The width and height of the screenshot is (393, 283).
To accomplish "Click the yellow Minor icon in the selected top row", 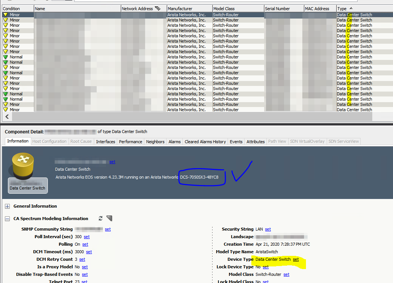I will point(6,15).
